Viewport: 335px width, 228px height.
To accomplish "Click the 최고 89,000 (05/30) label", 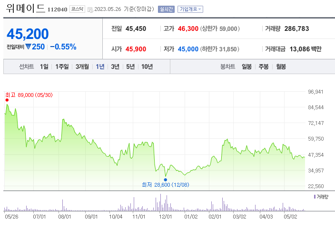I will pyautogui.click(x=29, y=95).
